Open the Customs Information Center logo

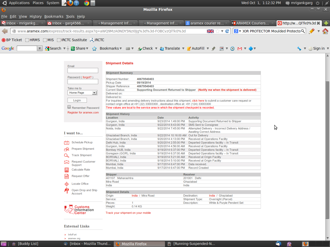[x=79, y=210]
